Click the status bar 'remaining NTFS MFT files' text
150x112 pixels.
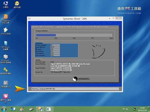pos(44,89)
